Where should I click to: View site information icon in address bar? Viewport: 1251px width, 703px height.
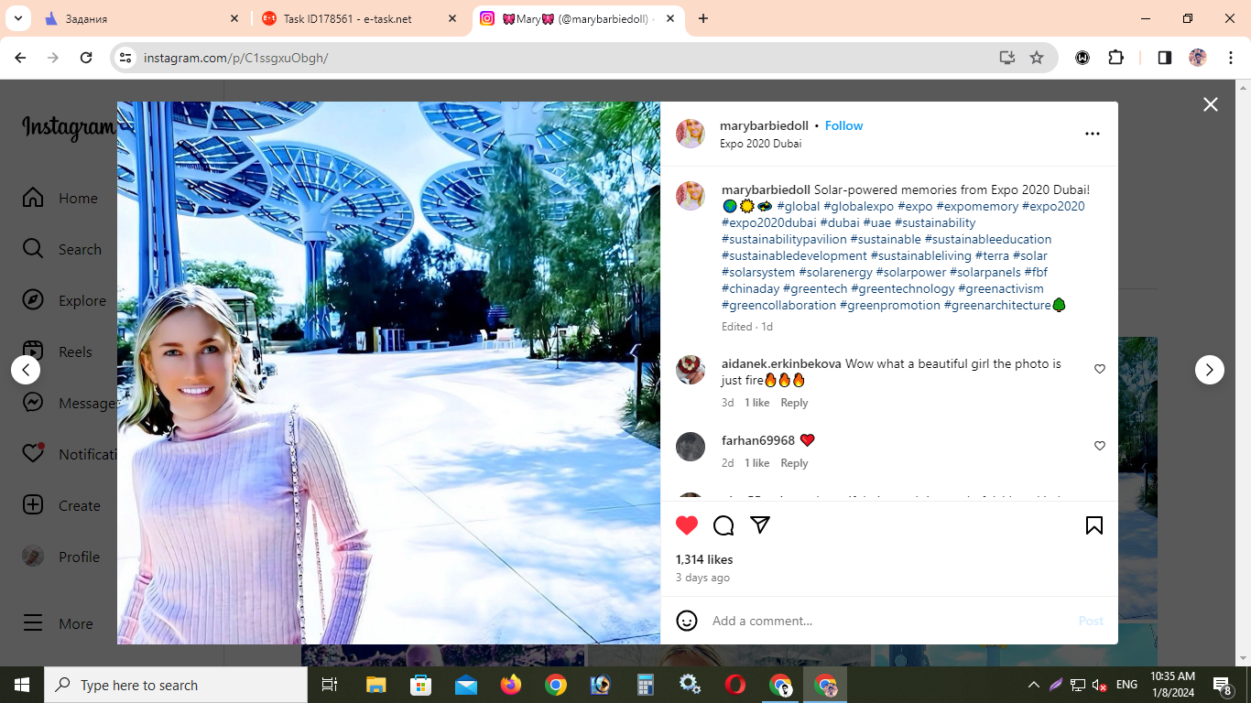126,58
